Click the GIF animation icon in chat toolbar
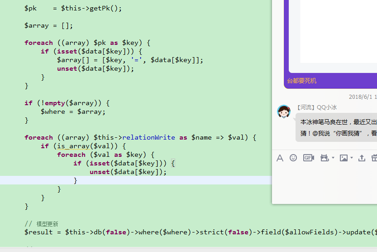377x252 pixels. (x=309, y=158)
